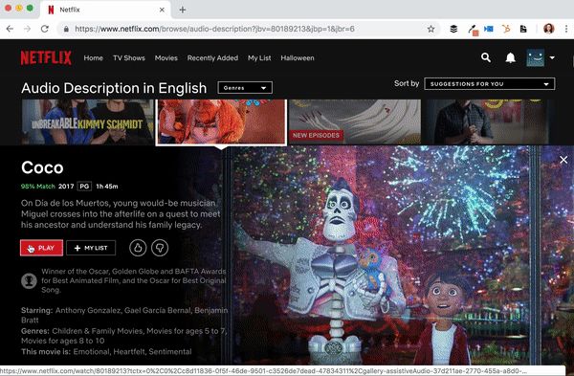574x376 pixels.
Task: Click the browser forward arrow
Action: click(x=28, y=29)
